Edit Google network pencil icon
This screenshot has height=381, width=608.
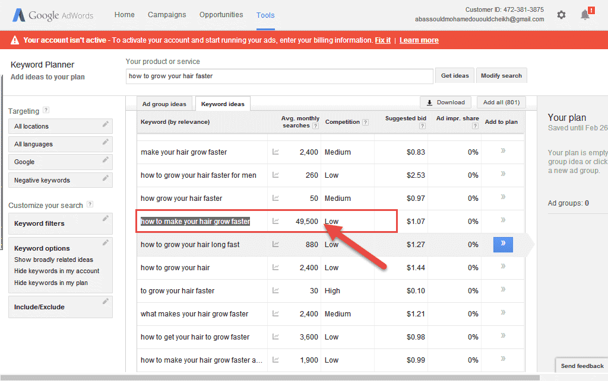coord(105,160)
